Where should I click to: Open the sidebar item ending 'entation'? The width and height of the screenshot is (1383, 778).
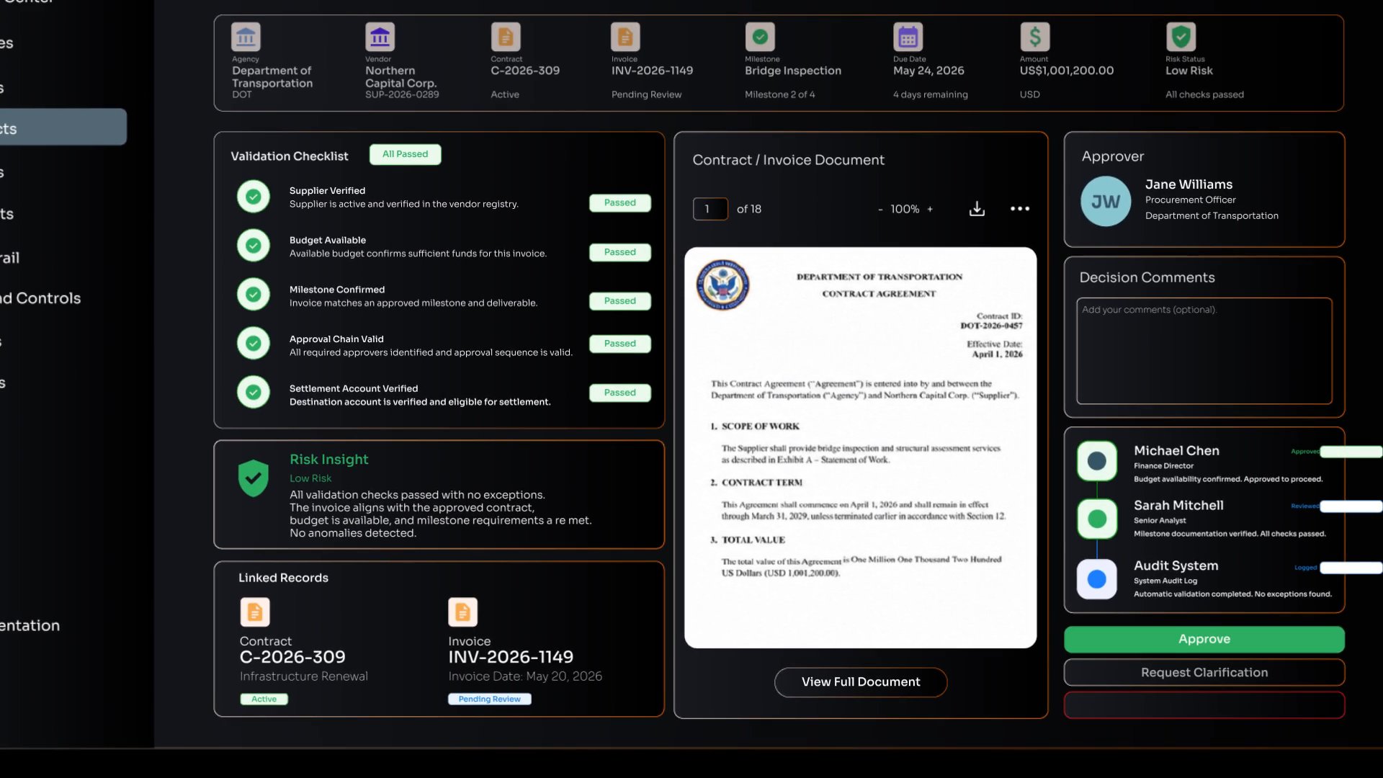coord(30,626)
